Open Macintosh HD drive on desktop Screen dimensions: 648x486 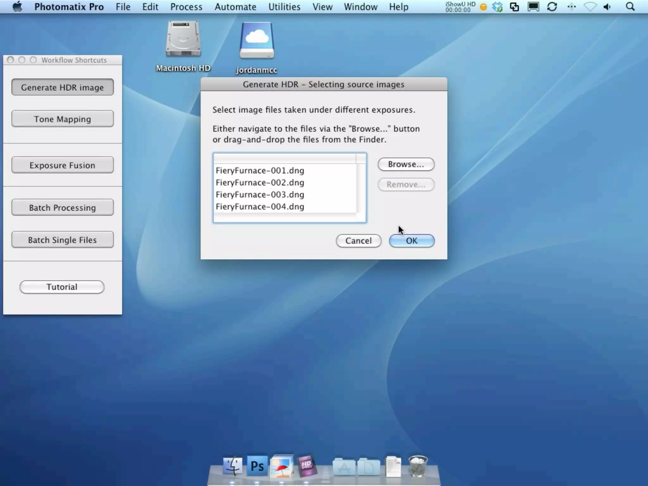(x=183, y=40)
